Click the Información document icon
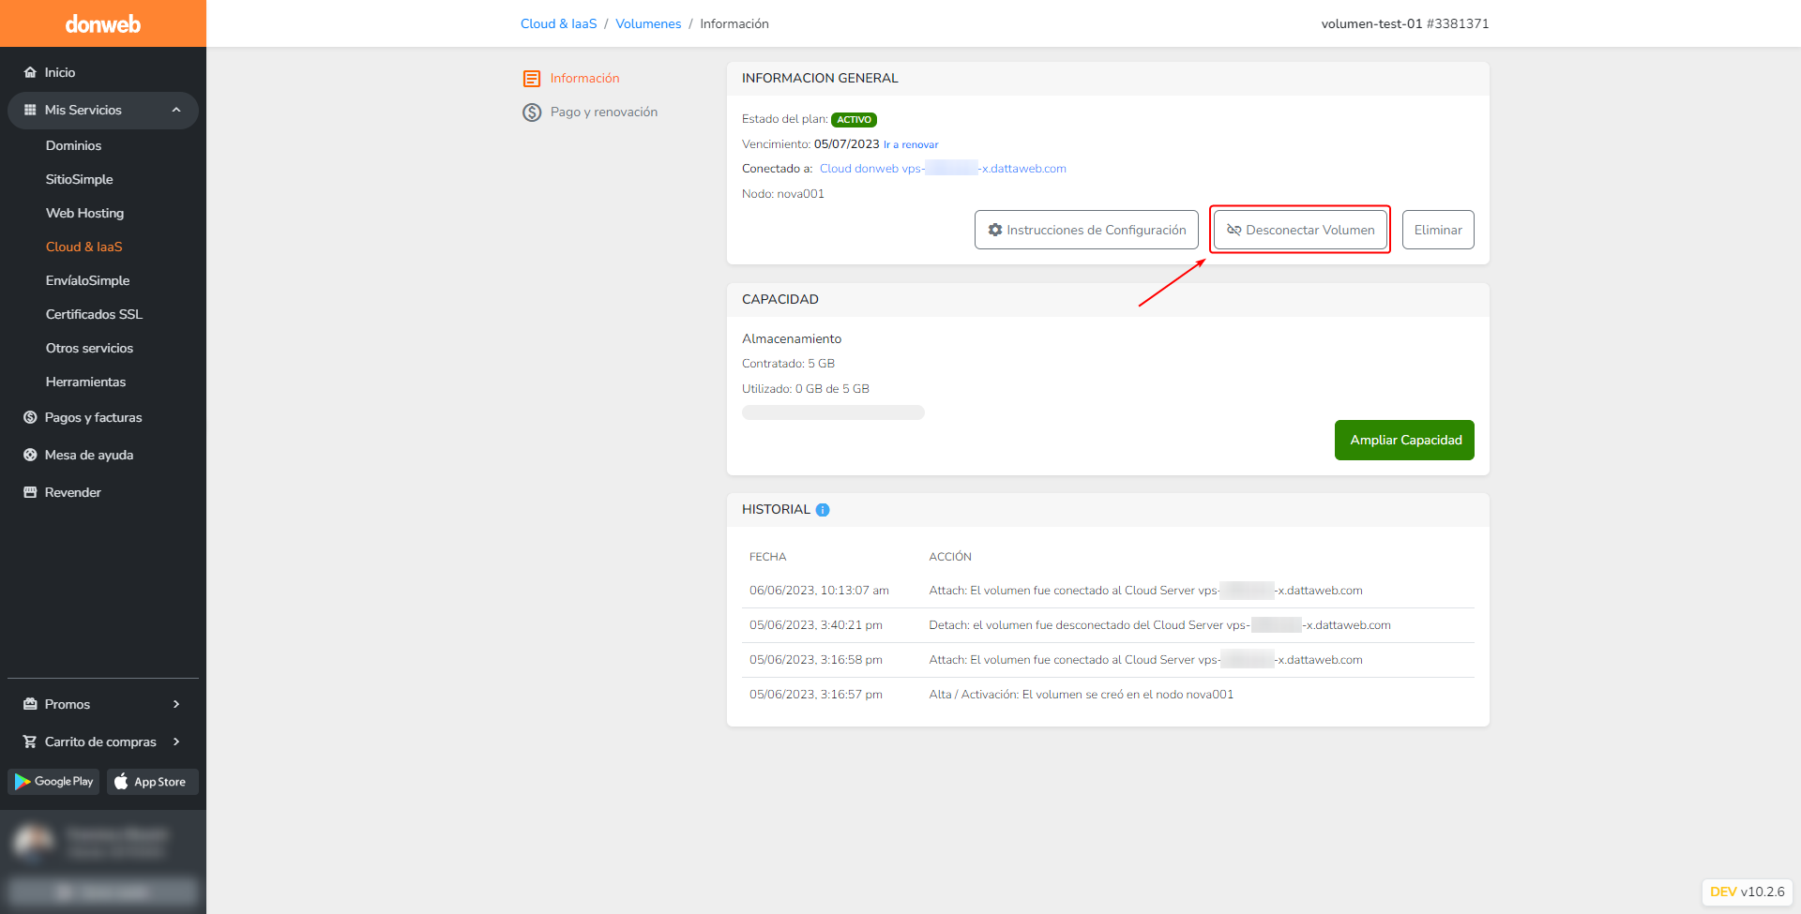1801x914 pixels. (x=532, y=79)
